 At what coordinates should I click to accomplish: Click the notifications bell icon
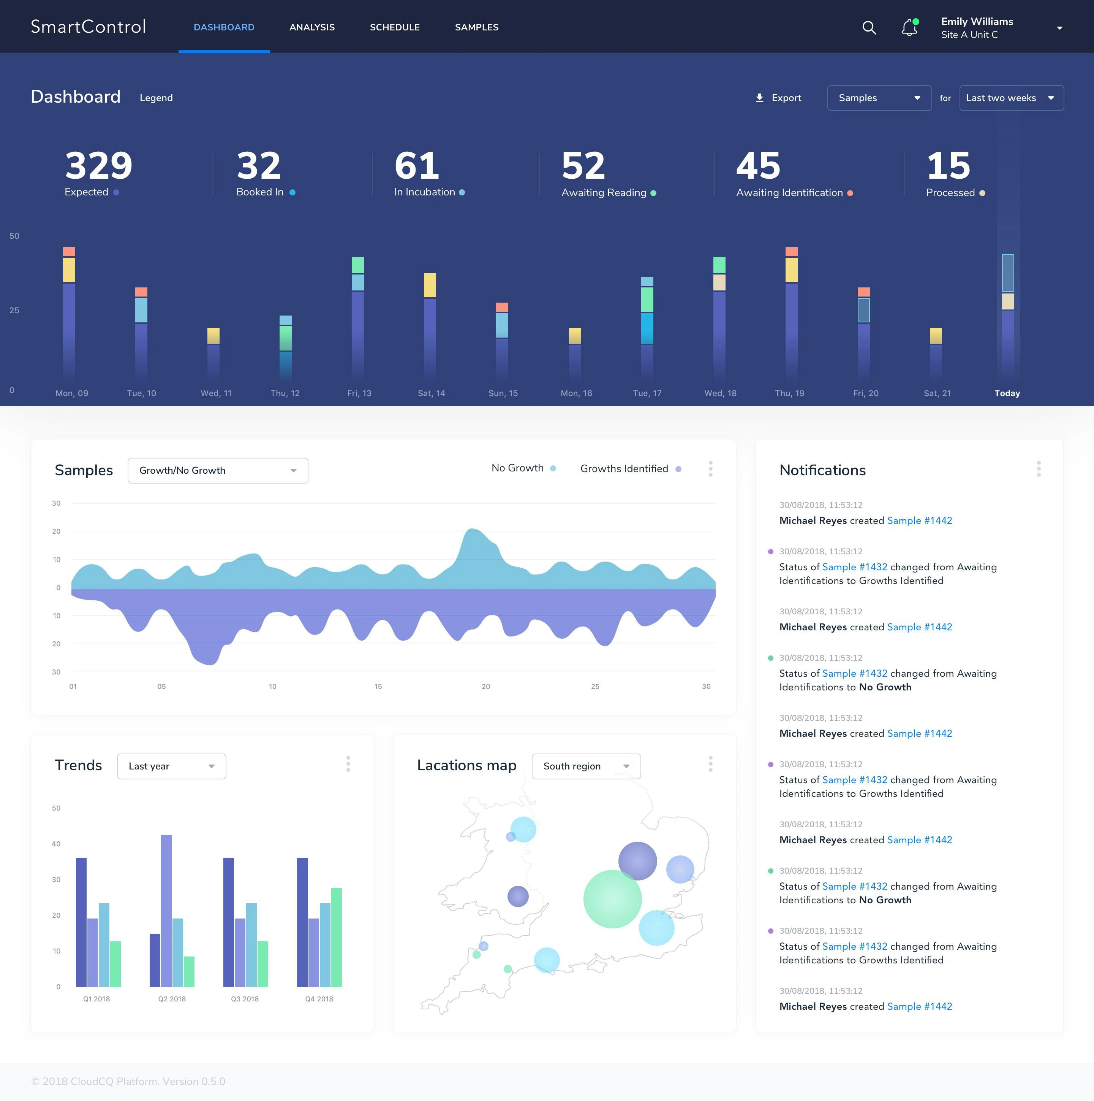click(x=909, y=27)
